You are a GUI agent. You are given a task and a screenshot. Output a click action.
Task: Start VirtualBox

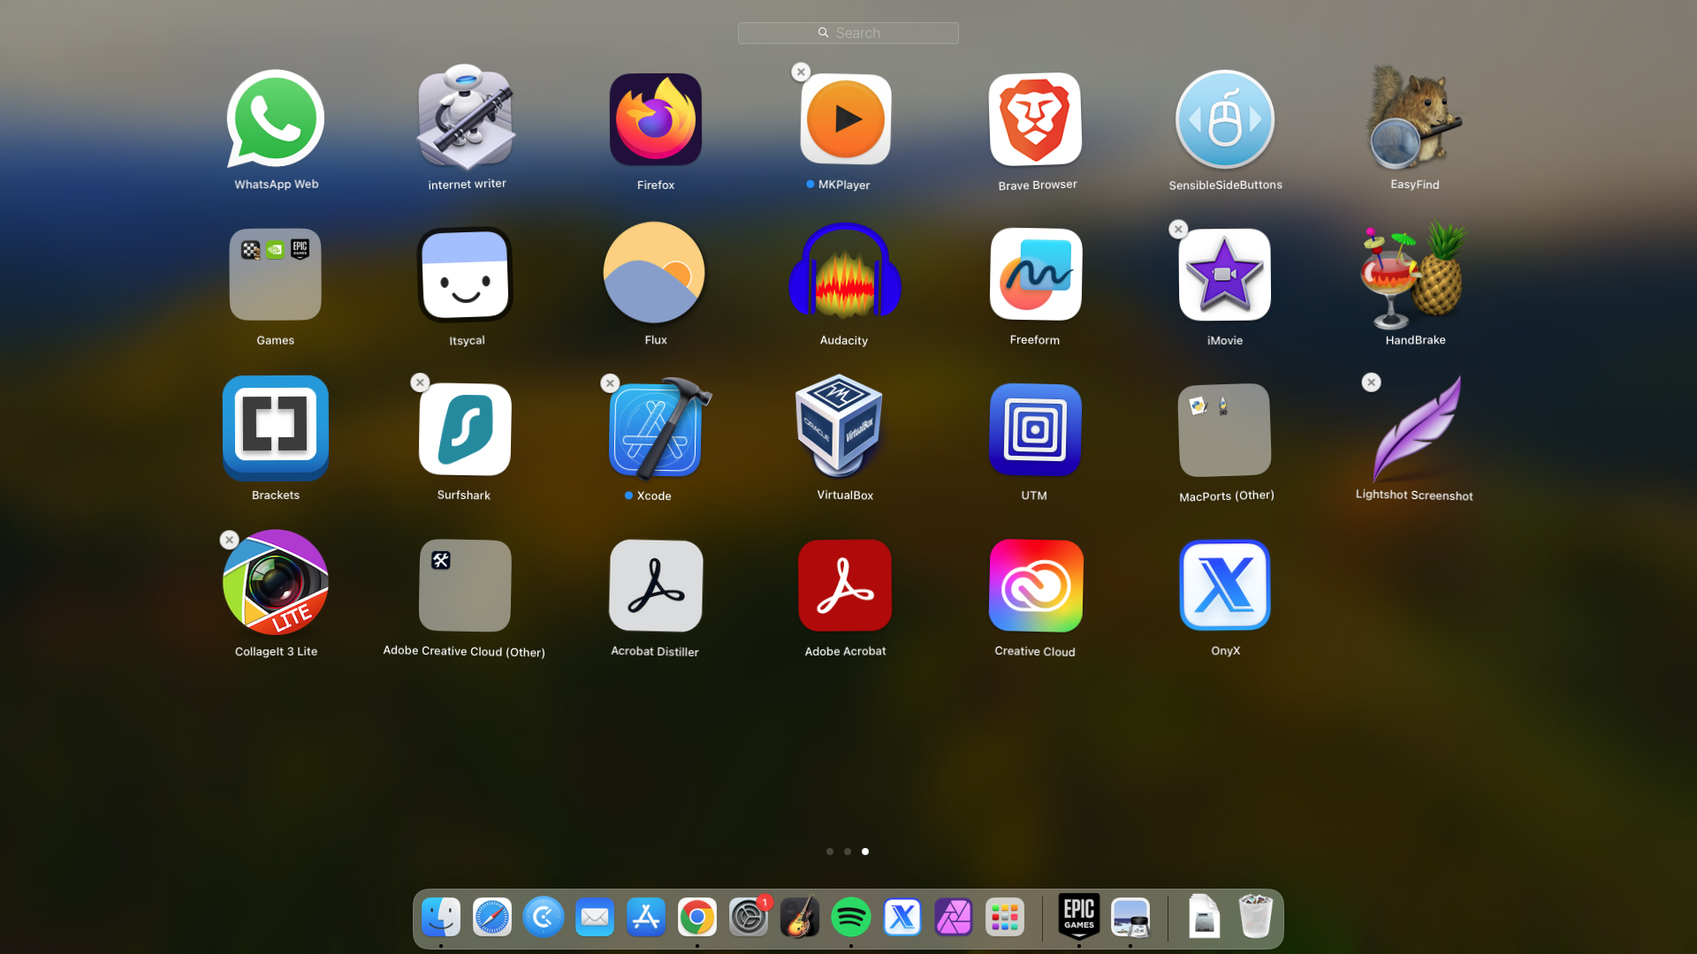[844, 430]
